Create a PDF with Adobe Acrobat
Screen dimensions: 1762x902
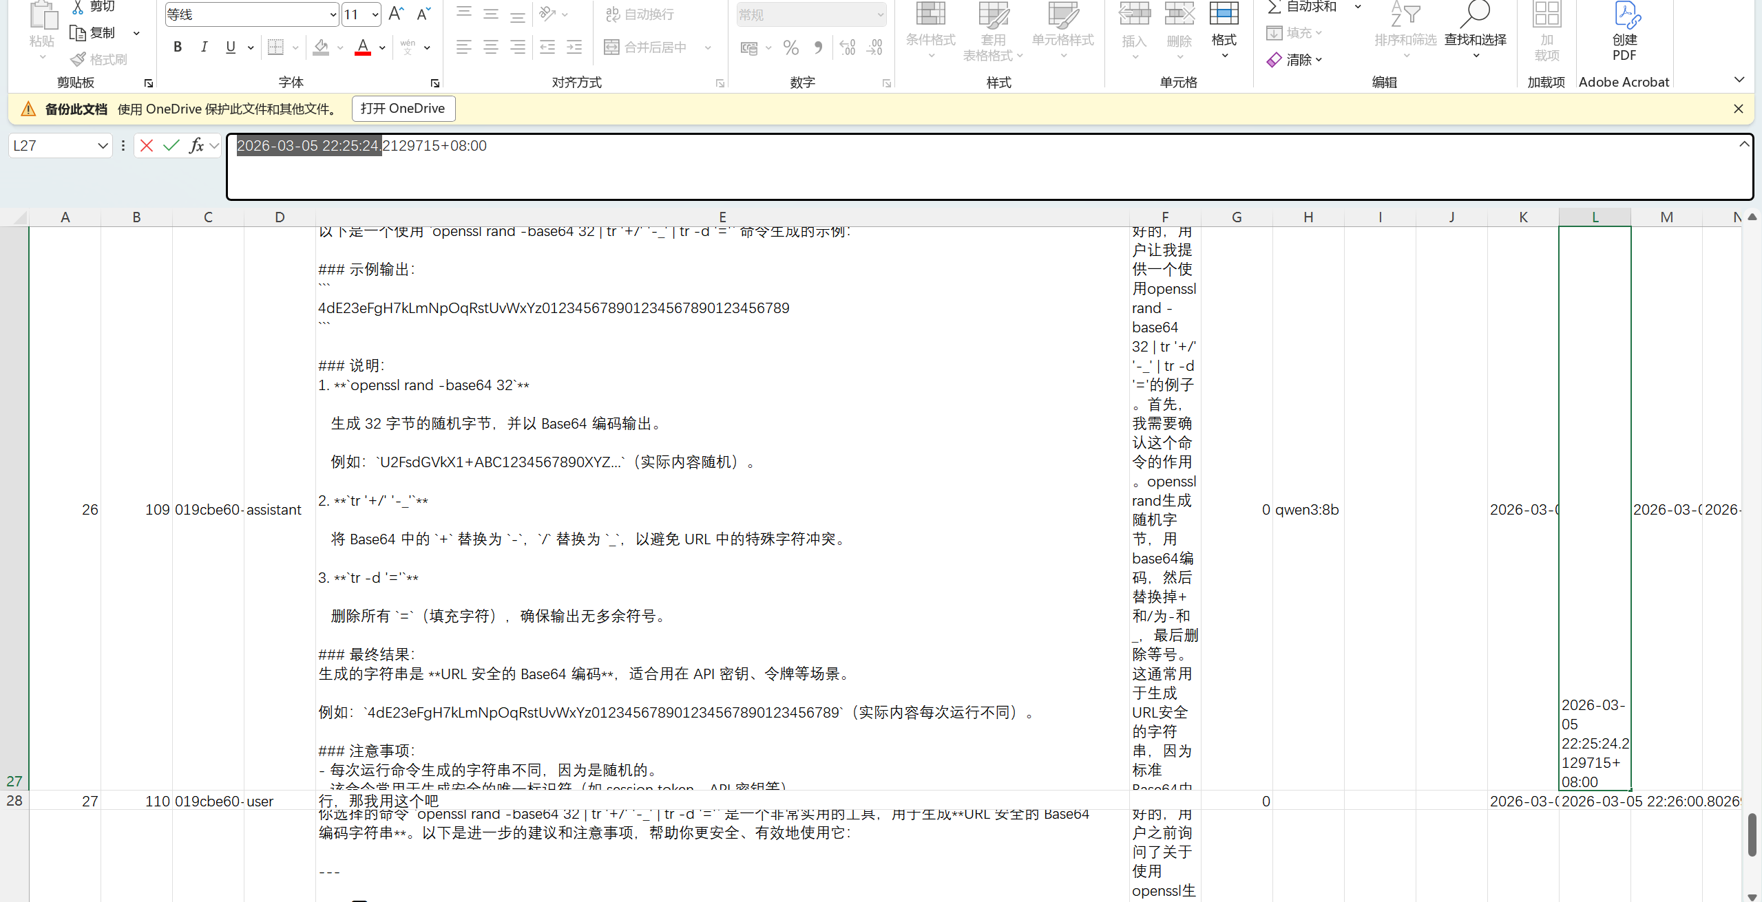pyautogui.click(x=1624, y=31)
